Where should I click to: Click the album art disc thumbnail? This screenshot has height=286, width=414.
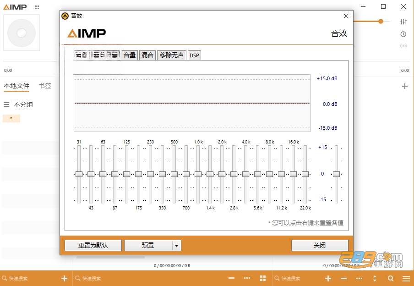tap(22, 33)
